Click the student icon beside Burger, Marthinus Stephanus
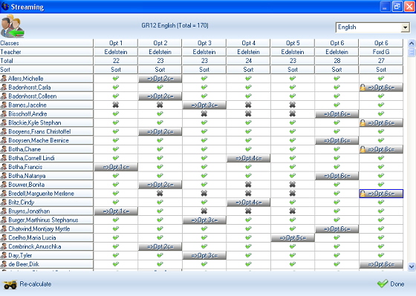 coord(4,220)
